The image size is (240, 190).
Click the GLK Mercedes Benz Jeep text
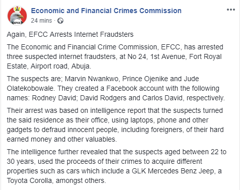pos(173,171)
